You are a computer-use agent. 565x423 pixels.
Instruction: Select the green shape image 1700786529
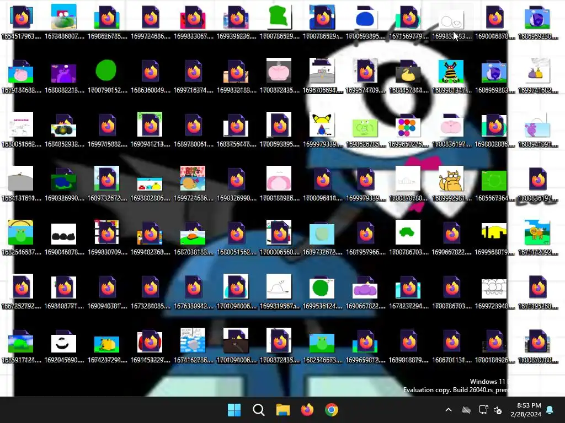tap(279, 21)
